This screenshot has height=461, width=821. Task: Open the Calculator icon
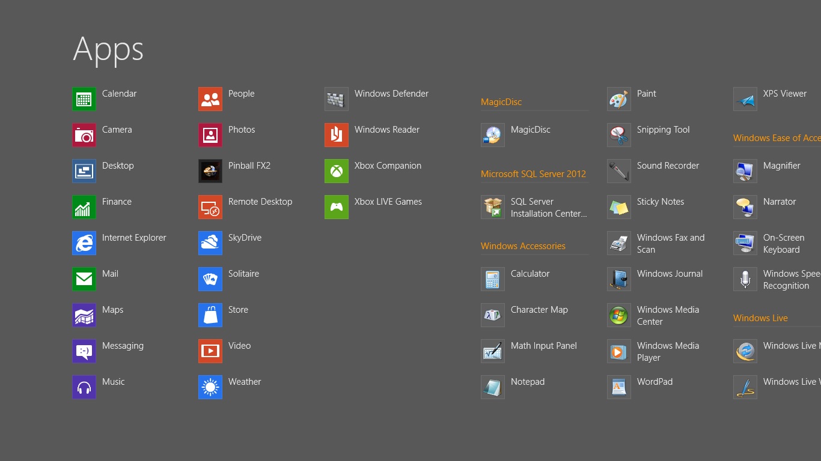pos(493,279)
